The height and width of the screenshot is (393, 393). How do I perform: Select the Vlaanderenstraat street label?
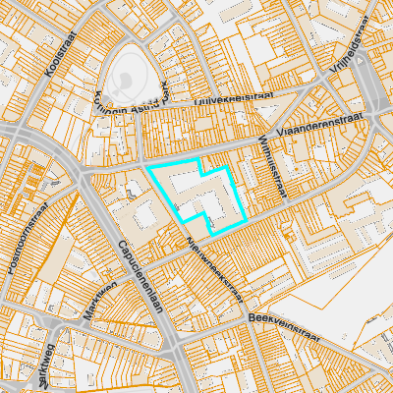tap(320, 125)
